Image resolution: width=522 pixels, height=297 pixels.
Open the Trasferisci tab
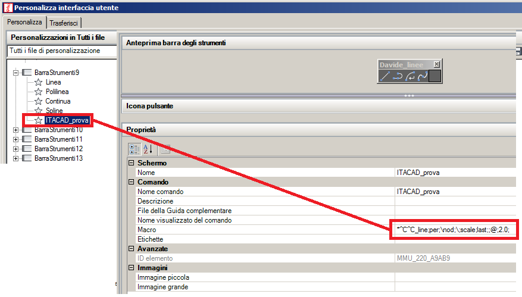[x=64, y=23]
